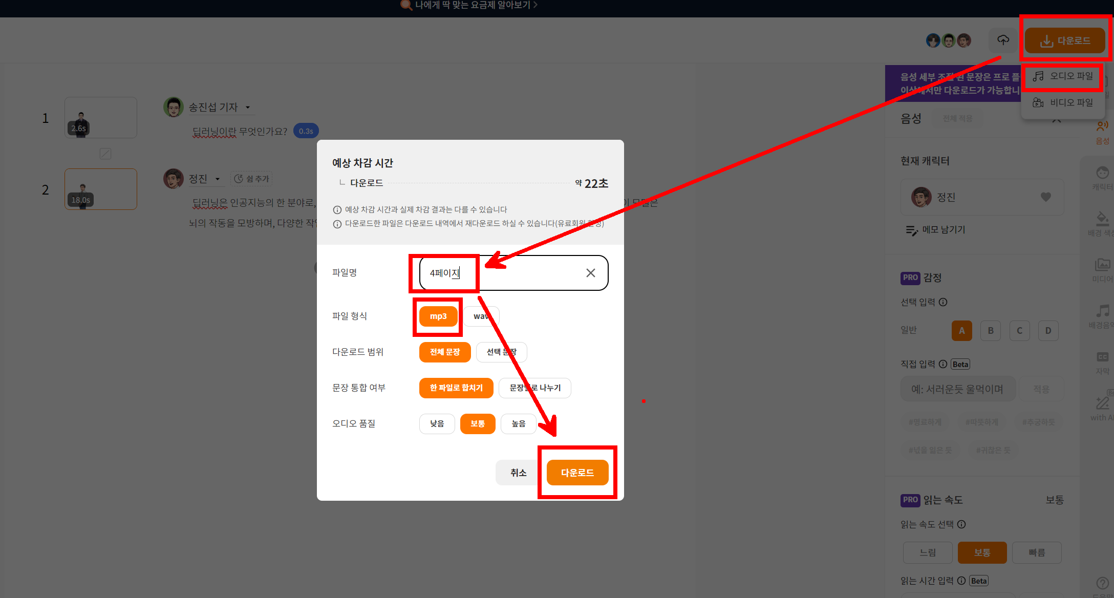
Task: Click info icon next to 선택 입력
Action: pyautogui.click(x=943, y=302)
